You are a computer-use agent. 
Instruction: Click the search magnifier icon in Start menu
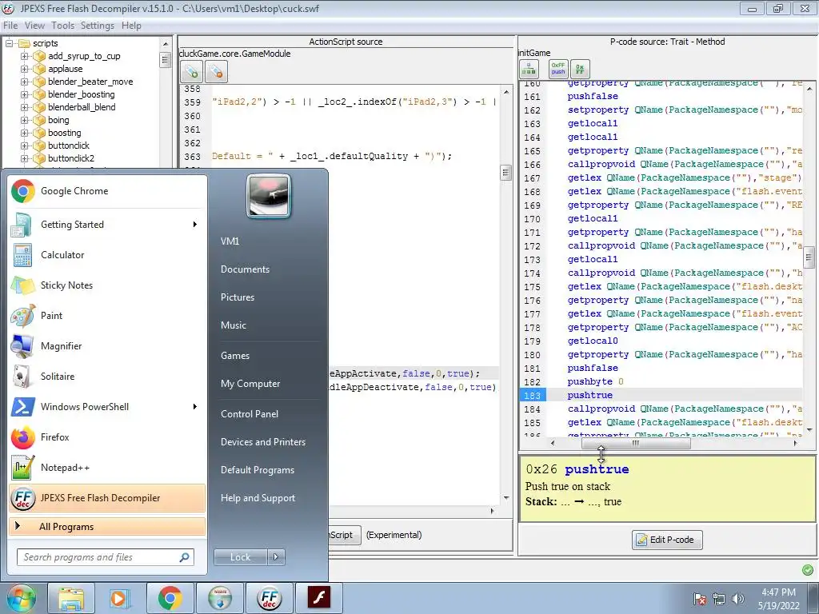point(185,557)
